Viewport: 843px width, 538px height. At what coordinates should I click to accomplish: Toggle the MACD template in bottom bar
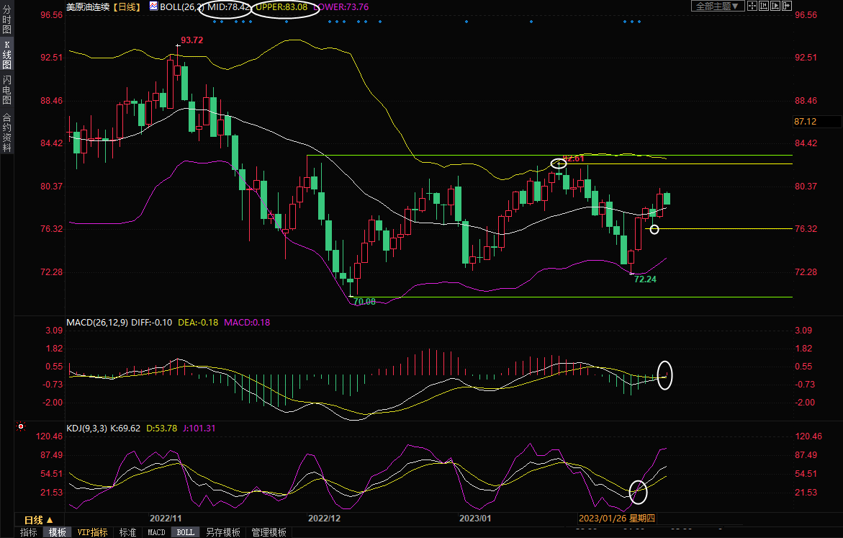pos(156,532)
